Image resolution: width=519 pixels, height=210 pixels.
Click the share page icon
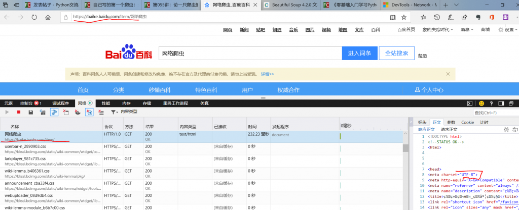click(464, 17)
